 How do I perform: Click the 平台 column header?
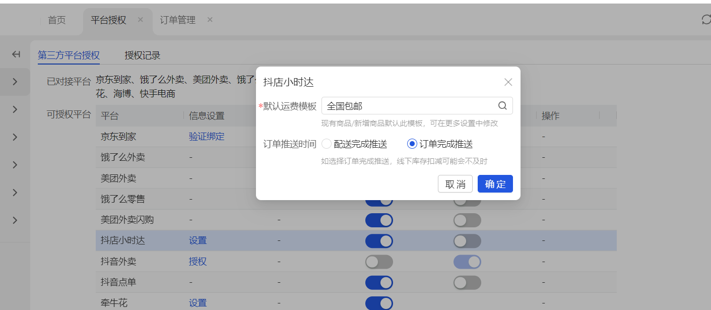click(x=110, y=116)
